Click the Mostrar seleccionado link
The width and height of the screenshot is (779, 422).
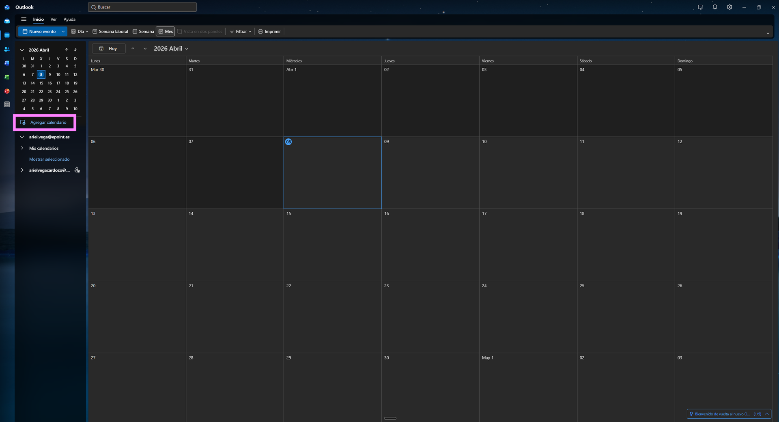(x=49, y=159)
